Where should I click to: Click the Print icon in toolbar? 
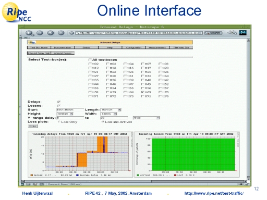tap(232, 32)
